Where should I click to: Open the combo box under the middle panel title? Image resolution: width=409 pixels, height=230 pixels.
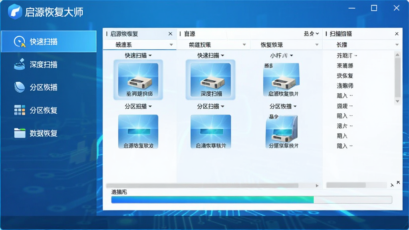[213, 45]
